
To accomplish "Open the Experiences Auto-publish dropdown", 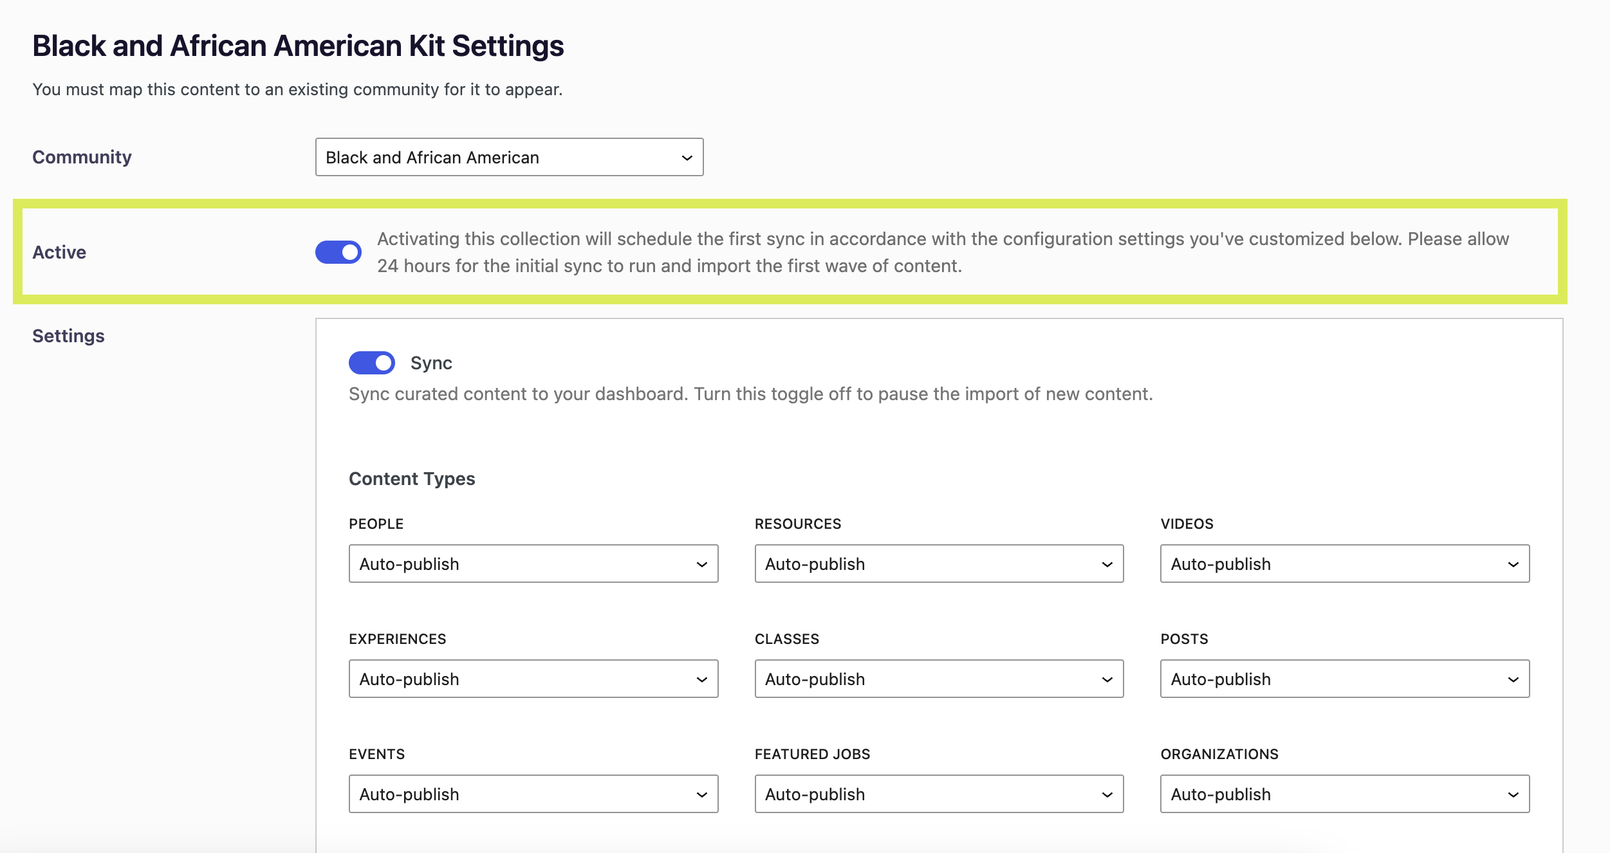I will 533,679.
